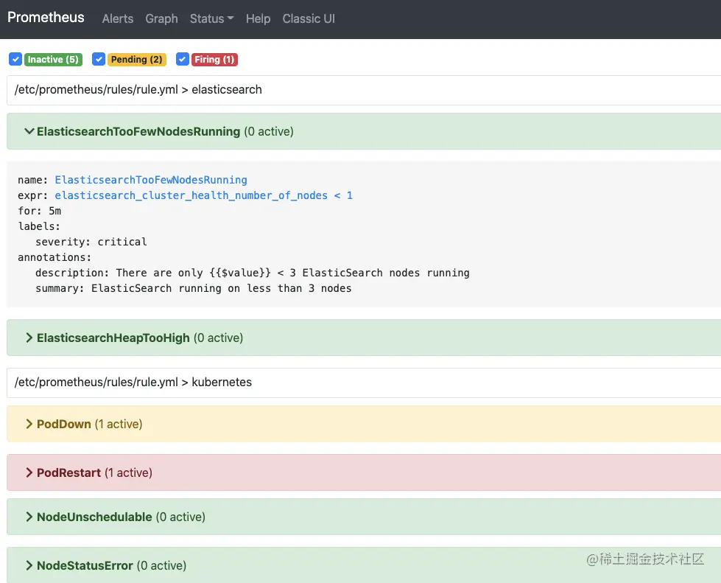
Task: Click '(1 active)' beside PodDown
Action: [119, 424]
